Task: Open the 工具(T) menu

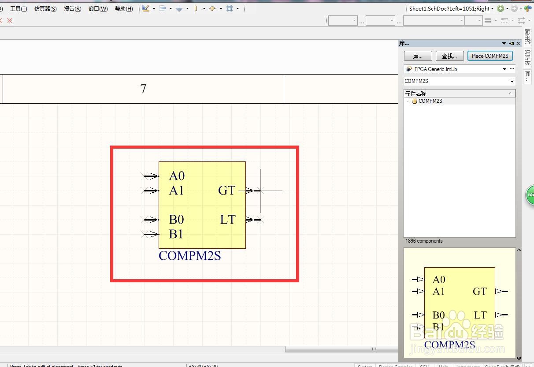Action: (18, 8)
